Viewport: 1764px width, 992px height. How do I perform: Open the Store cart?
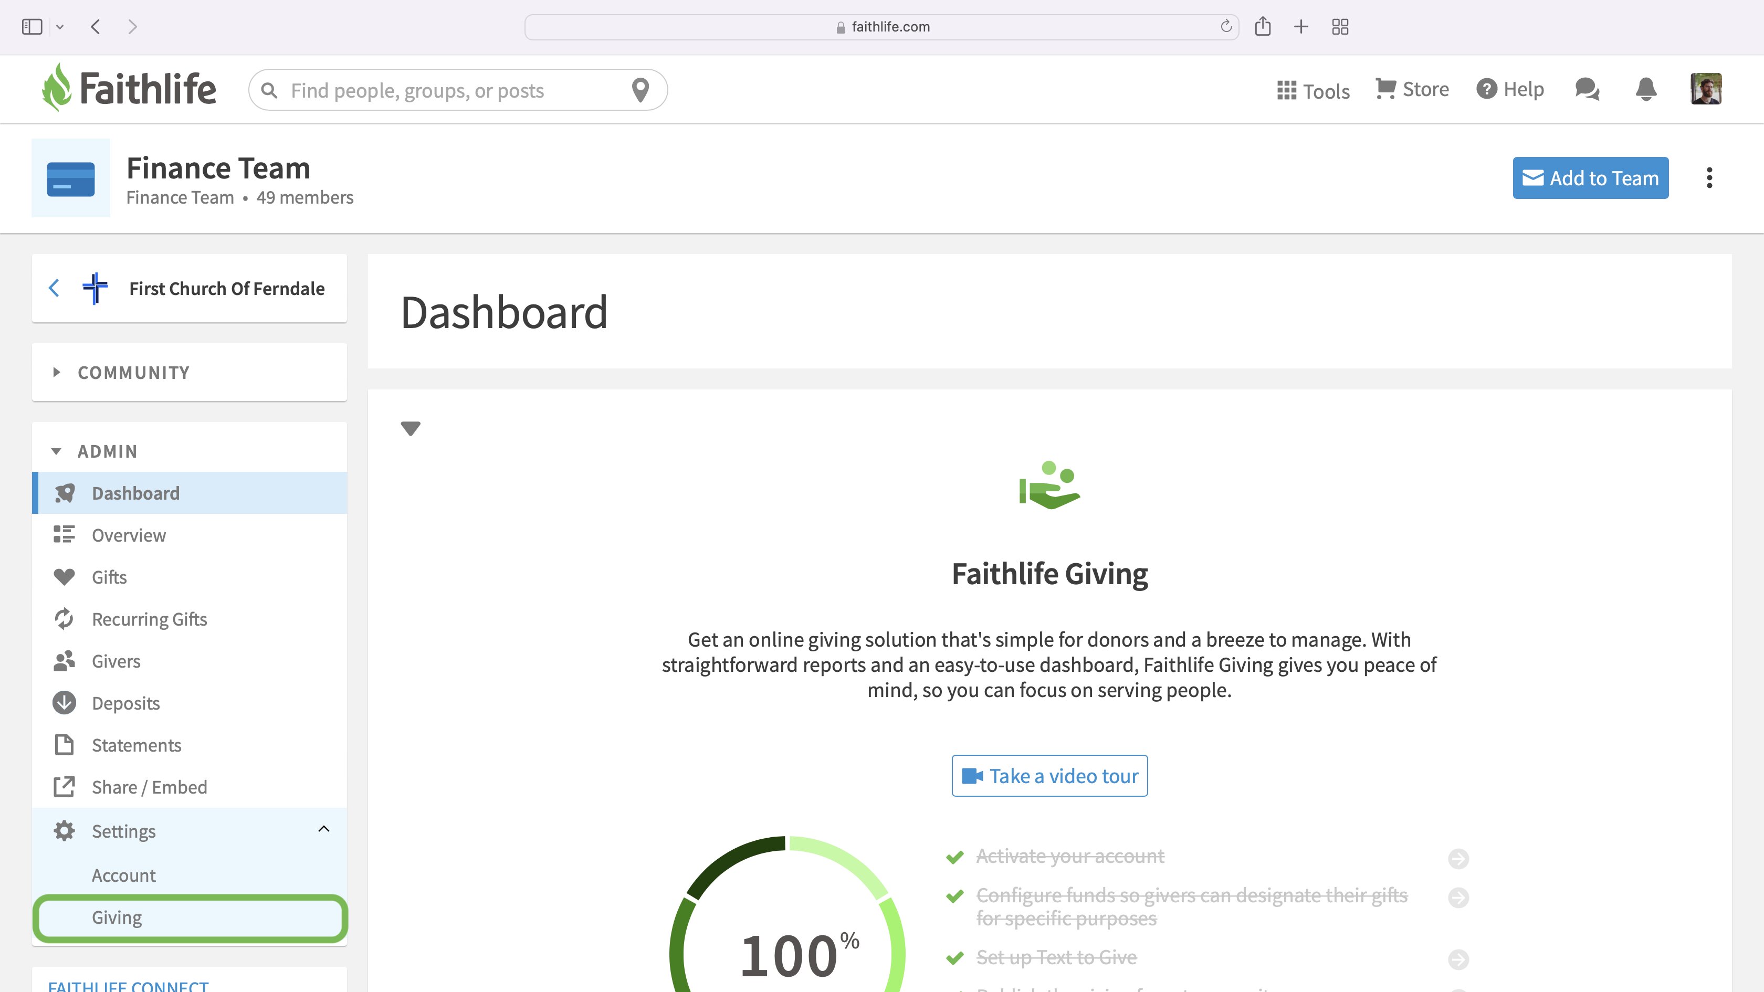1412,89
